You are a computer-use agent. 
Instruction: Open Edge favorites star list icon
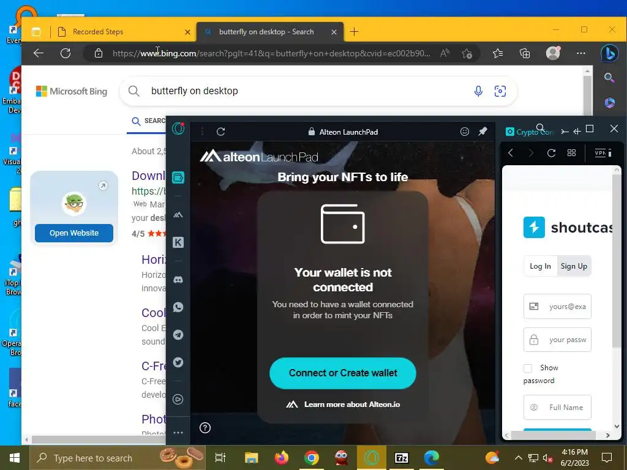[498, 53]
